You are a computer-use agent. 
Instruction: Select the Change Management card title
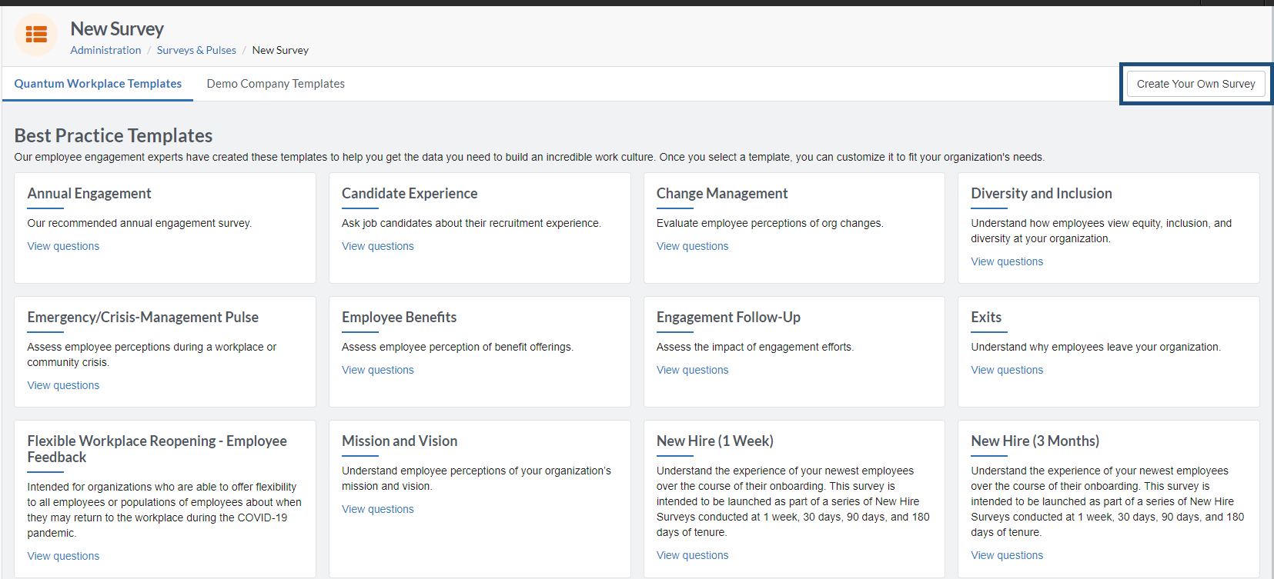pos(722,194)
